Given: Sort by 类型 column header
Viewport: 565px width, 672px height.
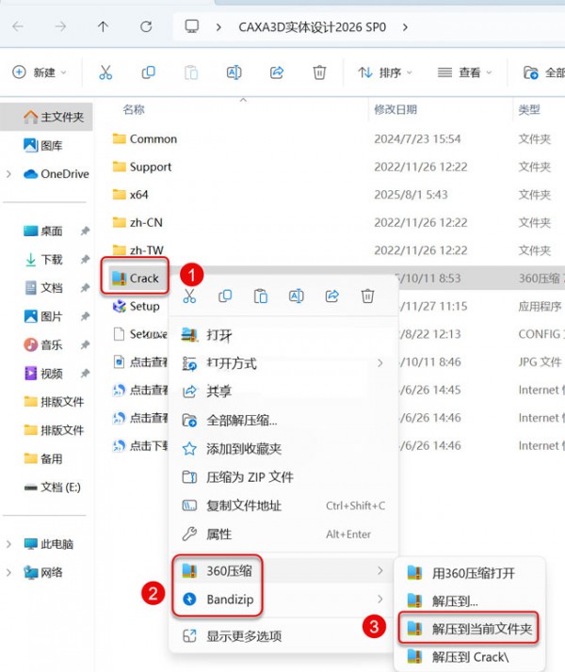Looking at the screenshot, I should click(x=529, y=110).
